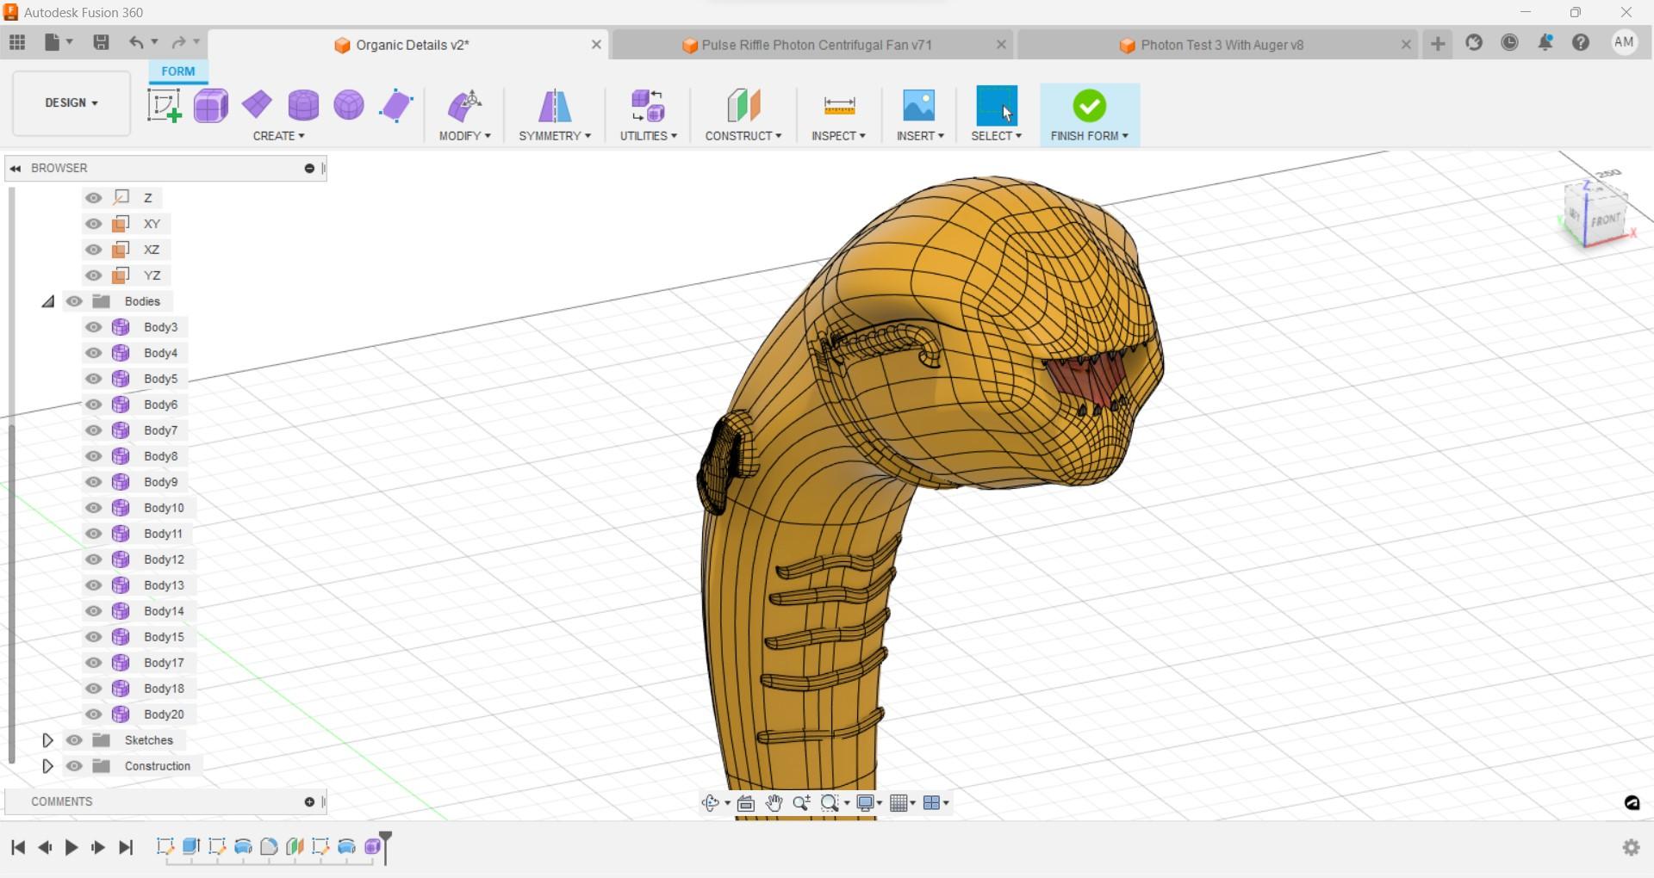Hide Body5 using its eye icon
Image resolution: width=1654 pixels, height=878 pixels.
click(94, 379)
